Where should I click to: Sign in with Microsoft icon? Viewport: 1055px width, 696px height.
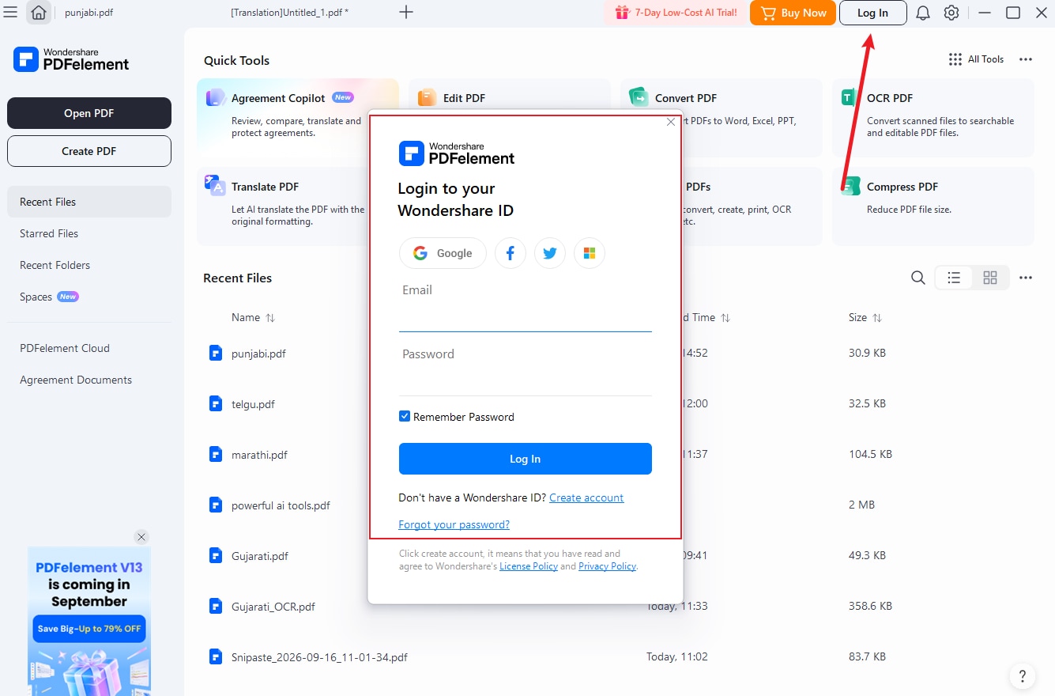[590, 253]
